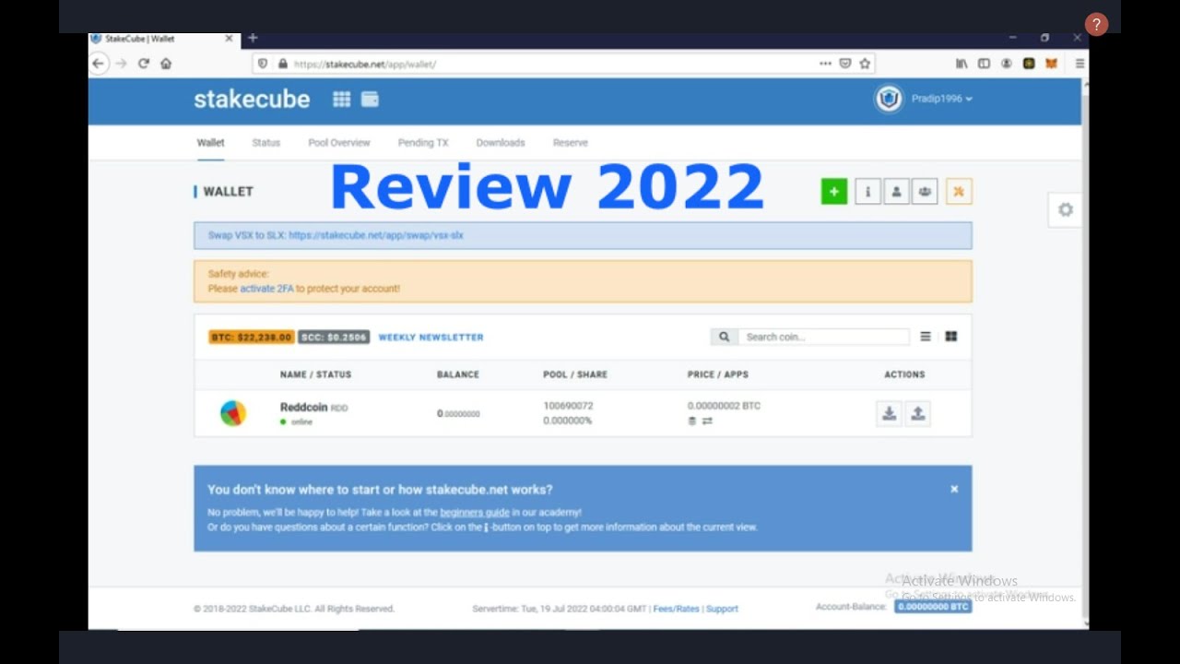The width and height of the screenshot is (1180, 664).
Task: Click the SCC price gray badge
Action: [334, 338]
